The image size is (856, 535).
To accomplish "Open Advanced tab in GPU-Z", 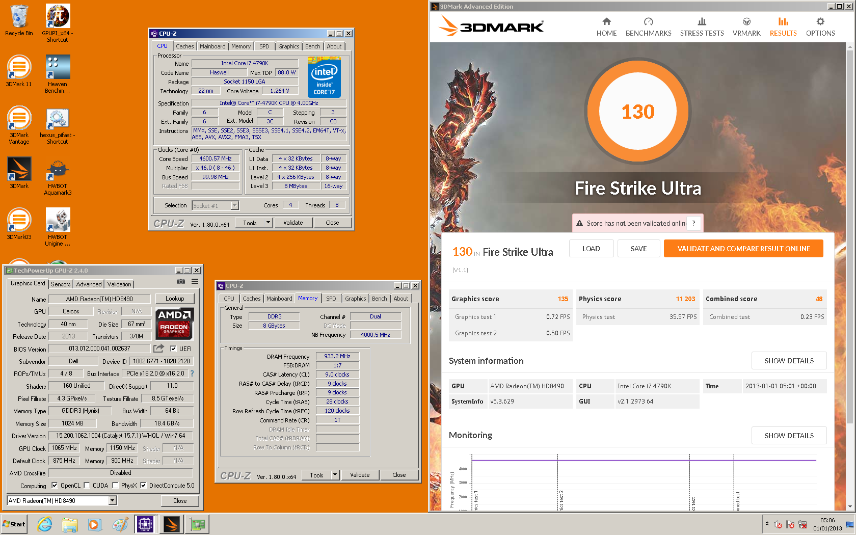I will (89, 284).
